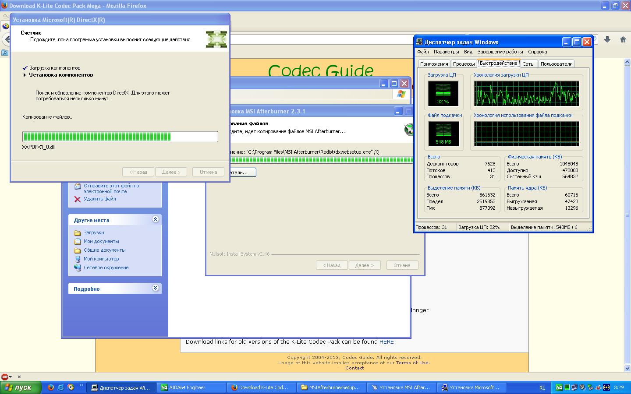
Task: Follow the HERE link for old versions
Action: pos(386,342)
